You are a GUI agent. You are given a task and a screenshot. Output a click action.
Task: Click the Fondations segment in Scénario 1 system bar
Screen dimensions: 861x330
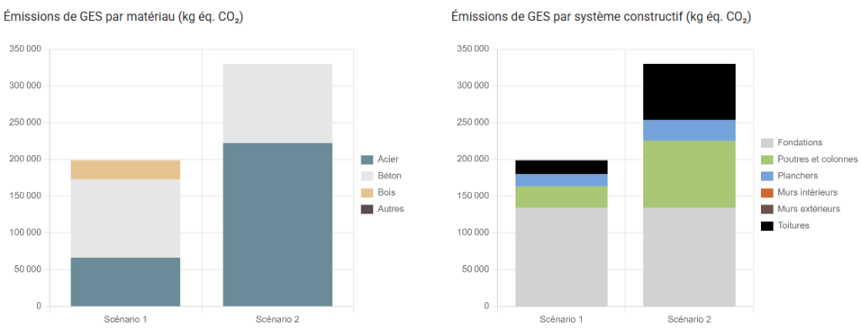click(x=561, y=257)
